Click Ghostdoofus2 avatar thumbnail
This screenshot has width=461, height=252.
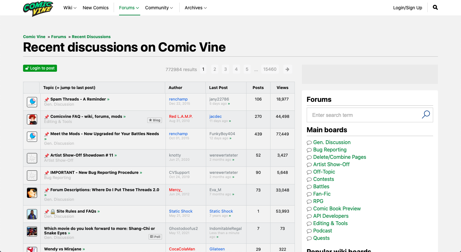tap(32, 231)
